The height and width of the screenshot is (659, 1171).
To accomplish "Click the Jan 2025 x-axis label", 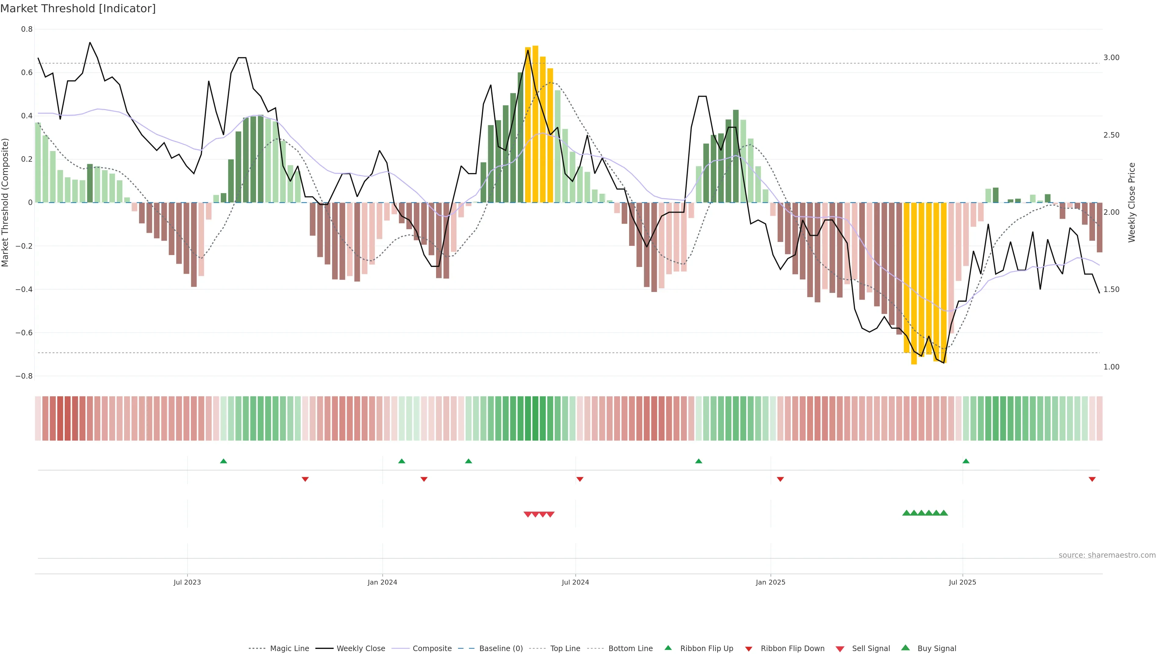I will pos(770,582).
